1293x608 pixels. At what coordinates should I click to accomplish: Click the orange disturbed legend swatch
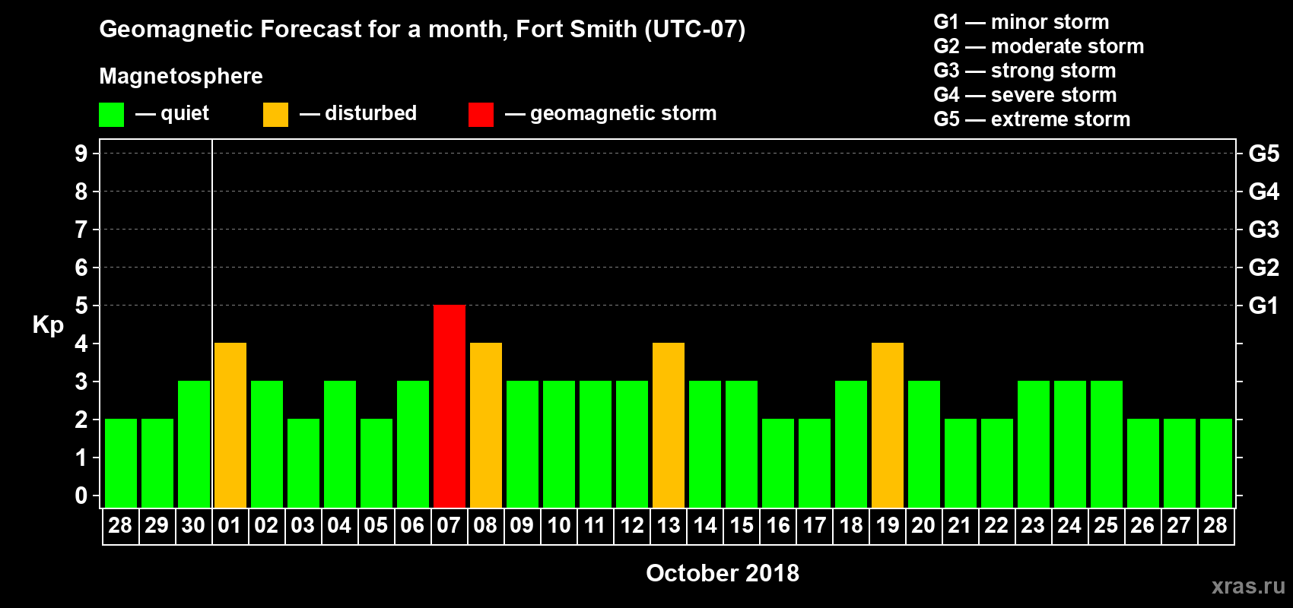coord(275,115)
